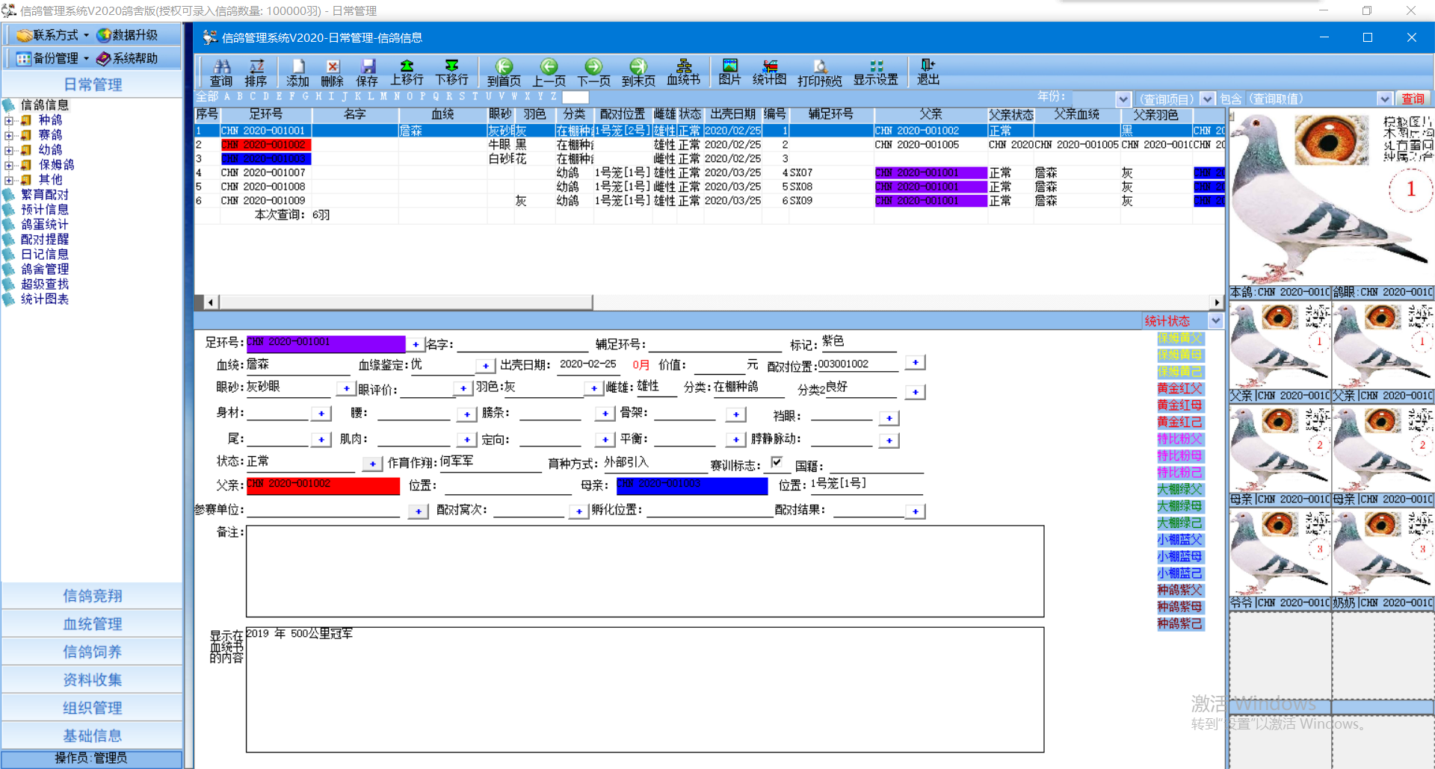This screenshot has width=1435, height=769.
Task: Switch to the 血统管理 panel
Action: pos(92,623)
